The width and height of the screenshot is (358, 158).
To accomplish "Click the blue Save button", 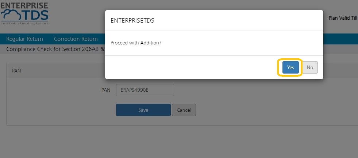I will (x=143, y=110).
